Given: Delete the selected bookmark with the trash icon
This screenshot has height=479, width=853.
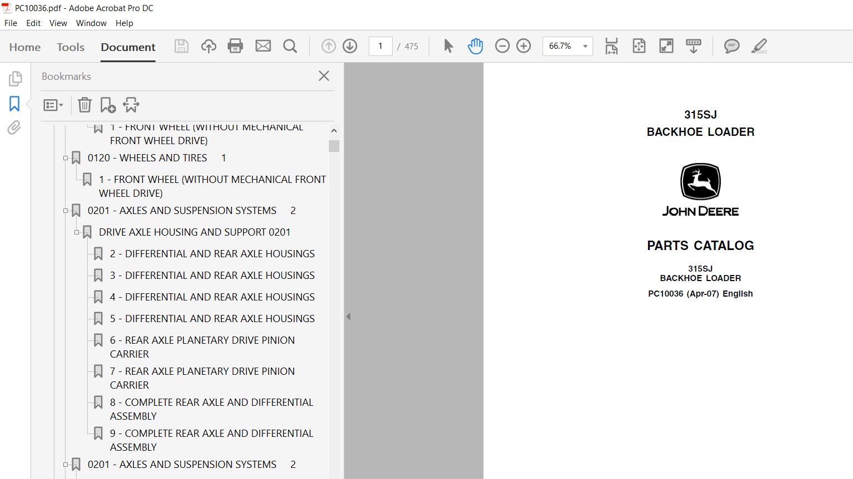Looking at the screenshot, I should (84, 105).
